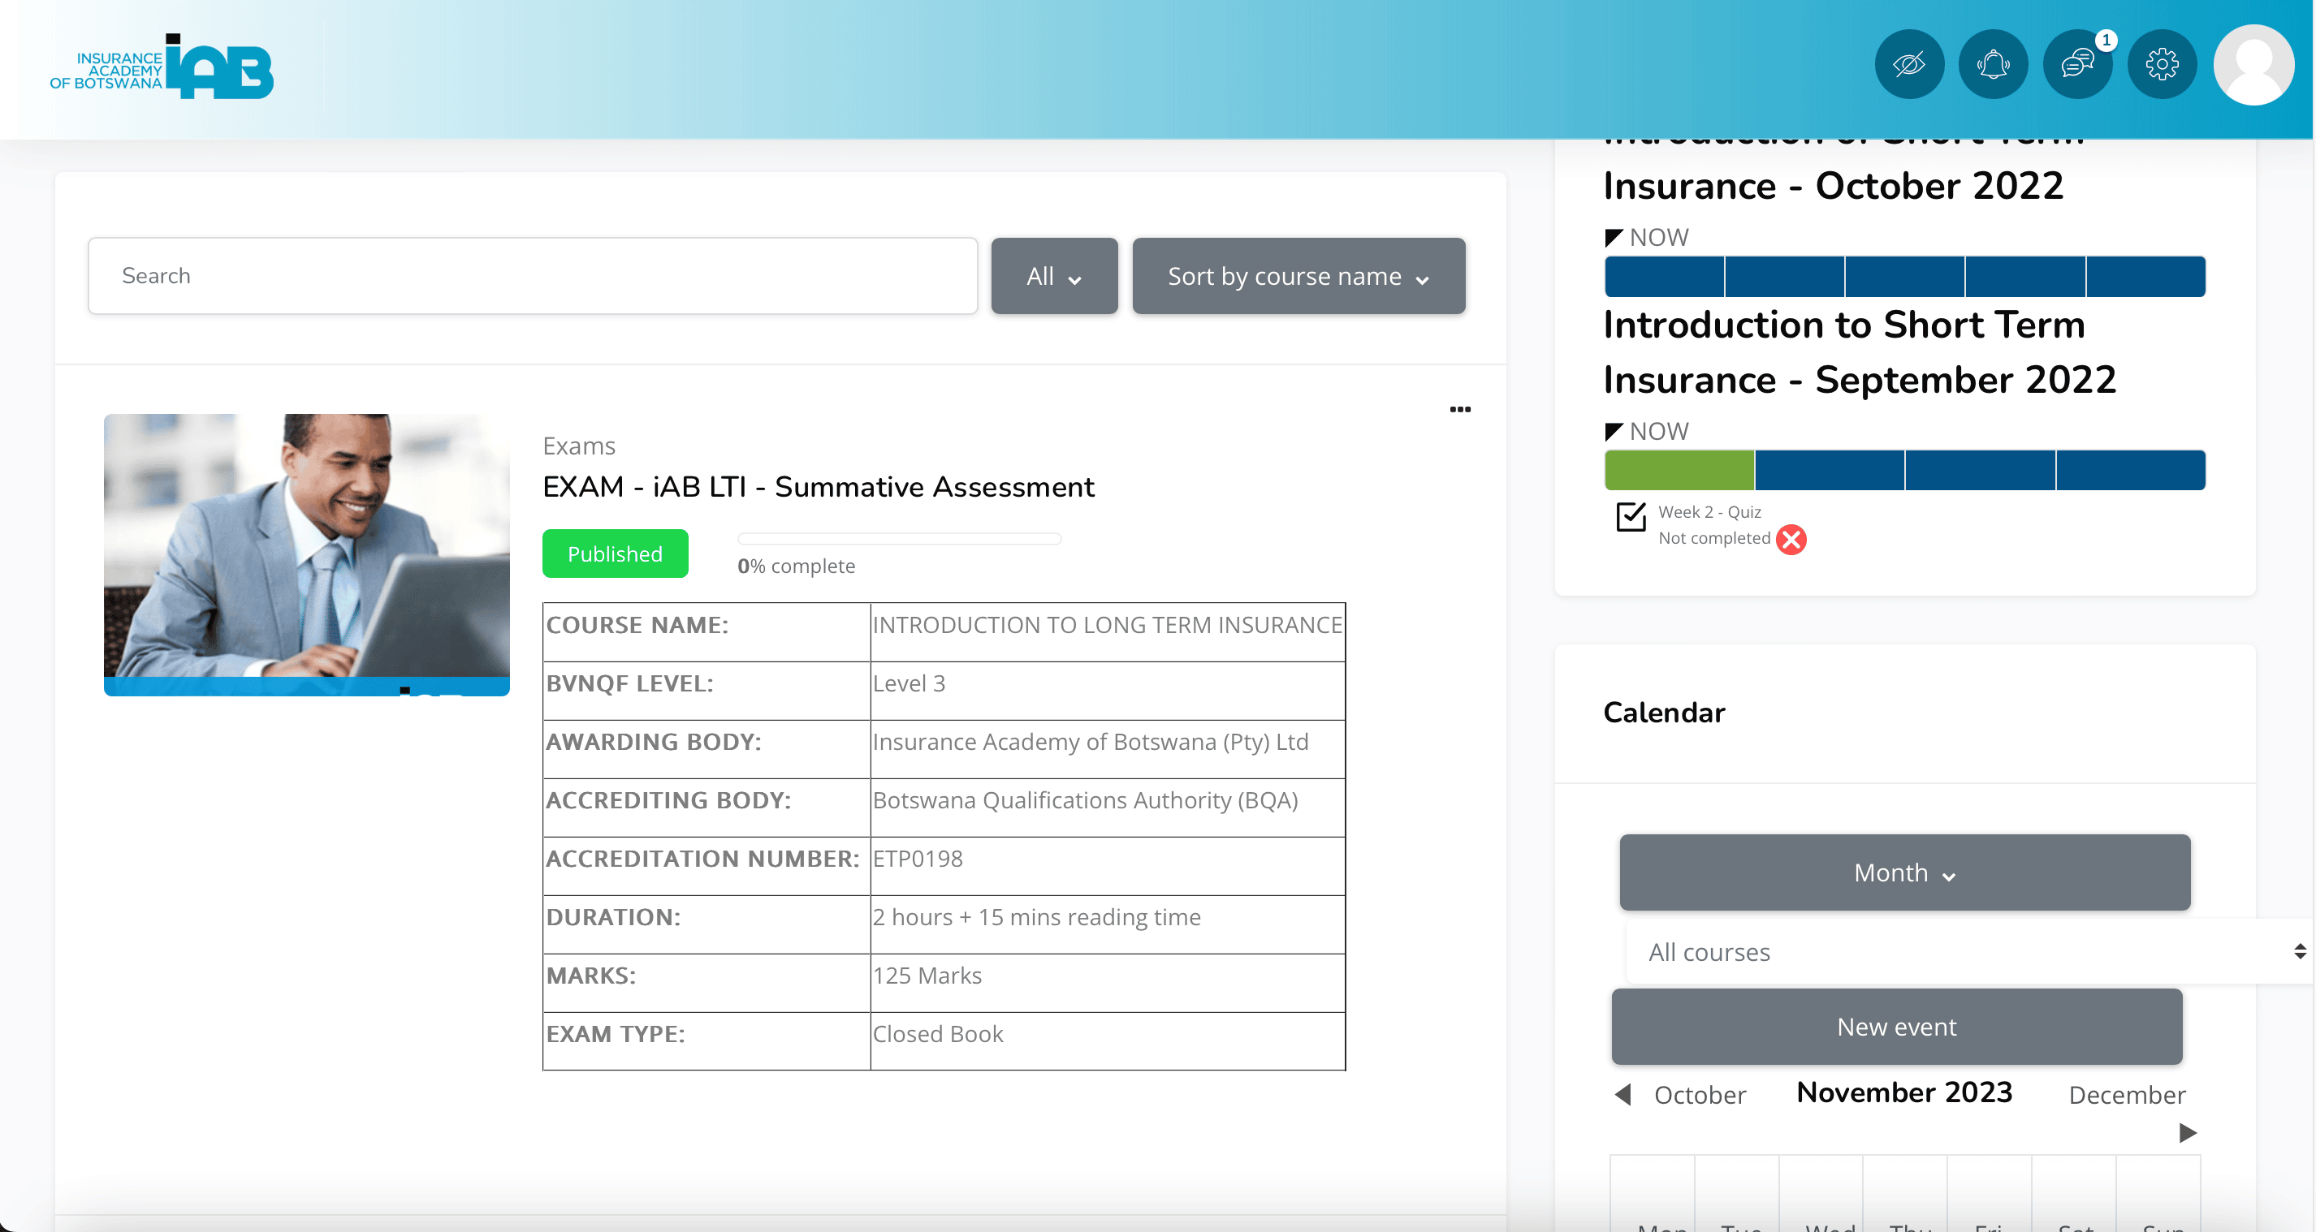Open messages chat icon with badge

(x=2077, y=65)
